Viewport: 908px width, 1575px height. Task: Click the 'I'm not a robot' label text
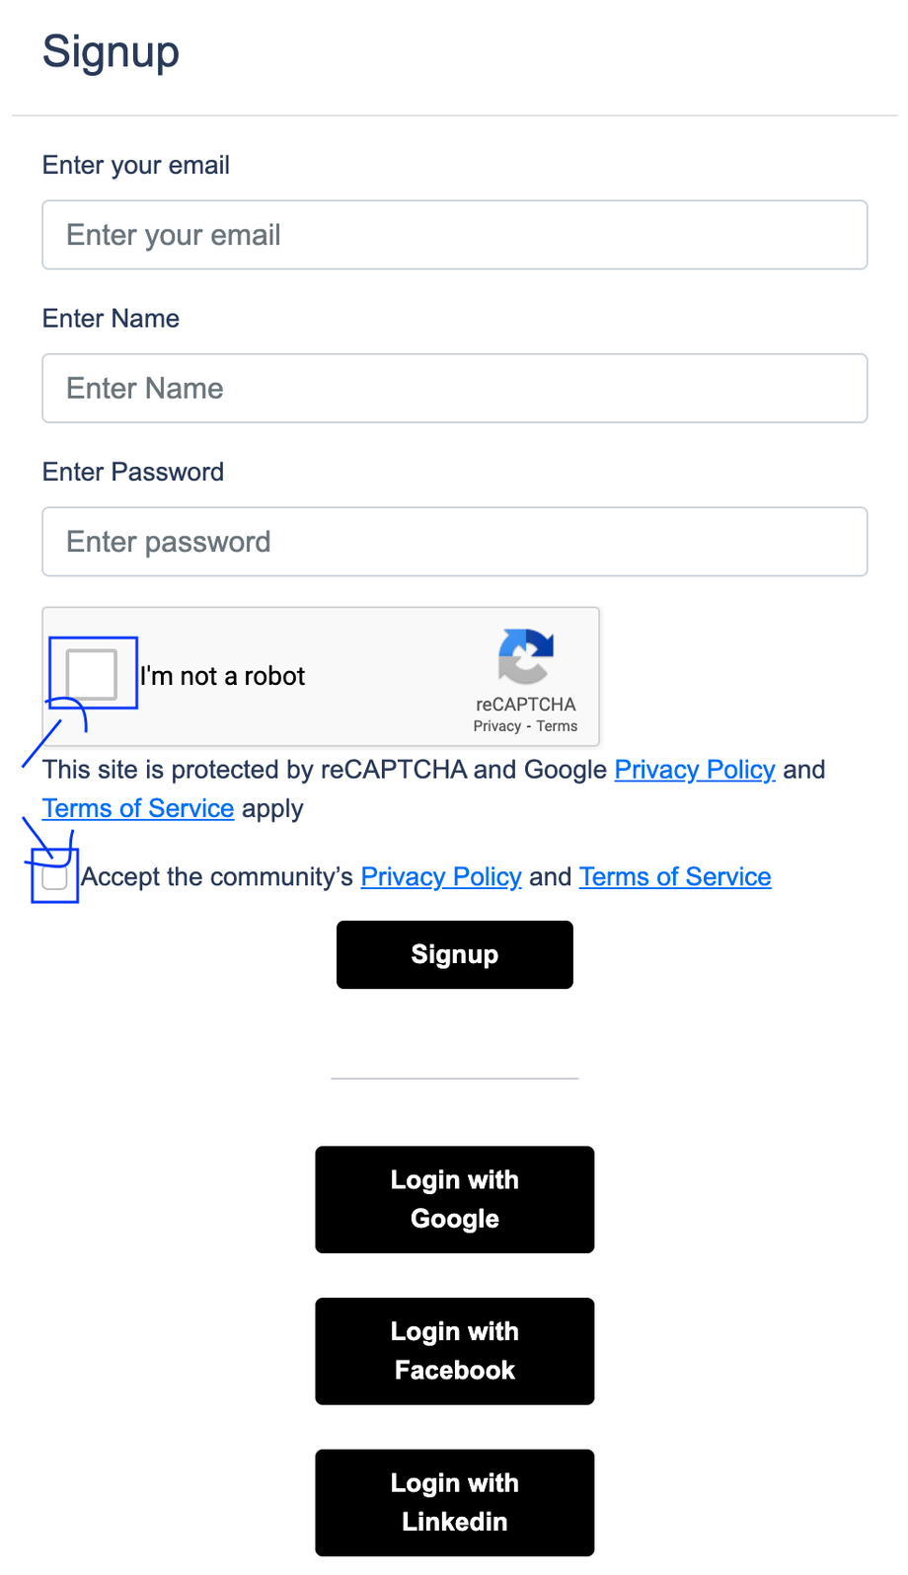[223, 676]
